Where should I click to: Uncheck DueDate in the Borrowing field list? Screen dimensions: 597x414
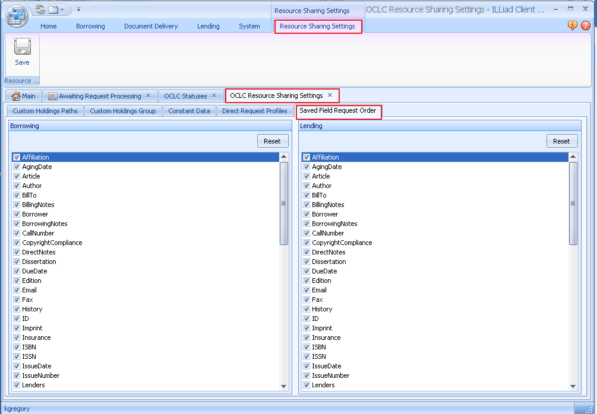(15, 271)
